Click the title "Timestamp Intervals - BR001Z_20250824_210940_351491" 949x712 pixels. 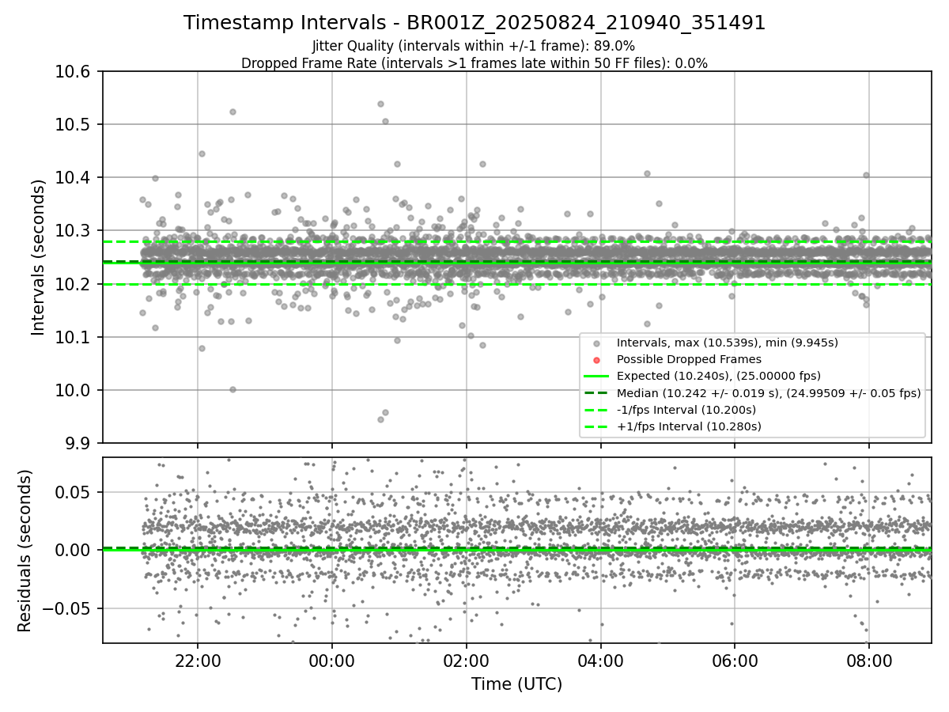pyautogui.click(x=475, y=23)
